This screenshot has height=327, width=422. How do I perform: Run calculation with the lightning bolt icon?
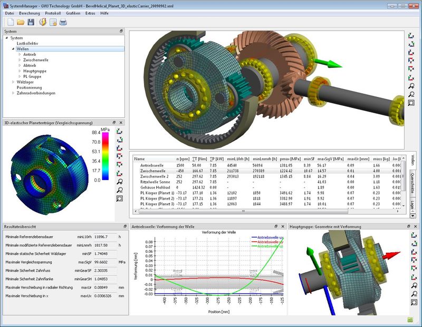43,22
